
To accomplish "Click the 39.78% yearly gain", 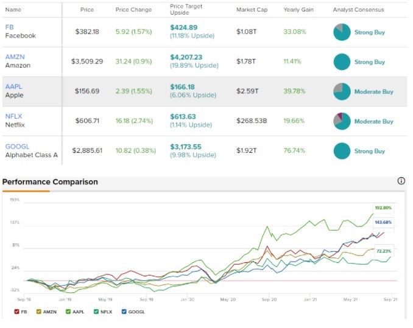I will (x=294, y=91).
